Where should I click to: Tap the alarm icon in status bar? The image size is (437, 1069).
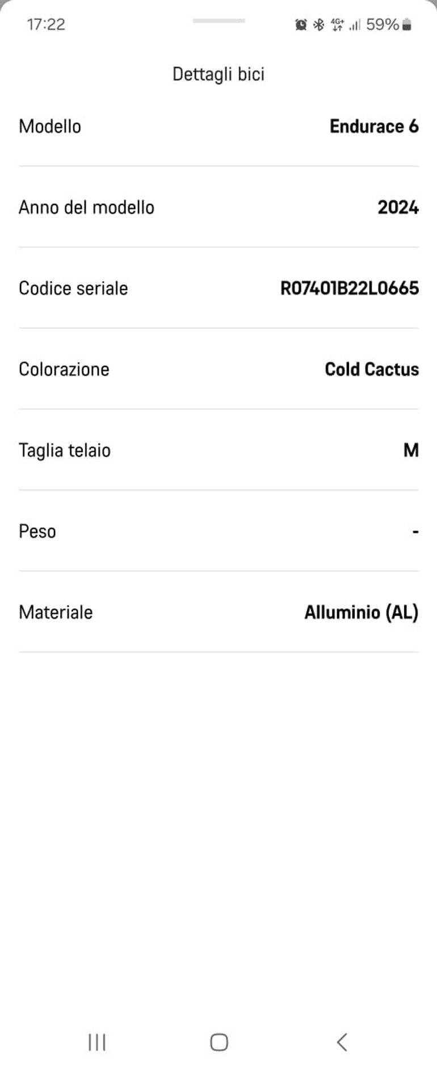tap(301, 24)
